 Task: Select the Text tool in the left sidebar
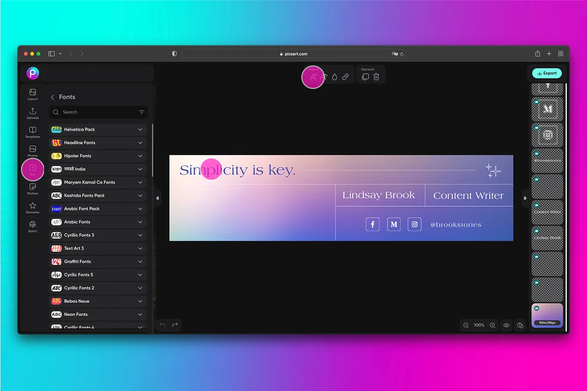pyautogui.click(x=32, y=170)
